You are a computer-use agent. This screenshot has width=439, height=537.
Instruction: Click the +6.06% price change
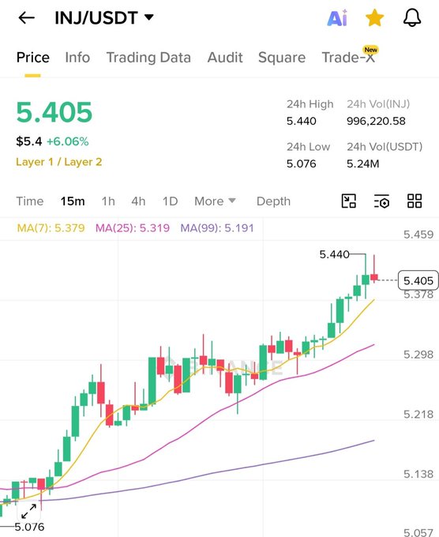pos(67,141)
